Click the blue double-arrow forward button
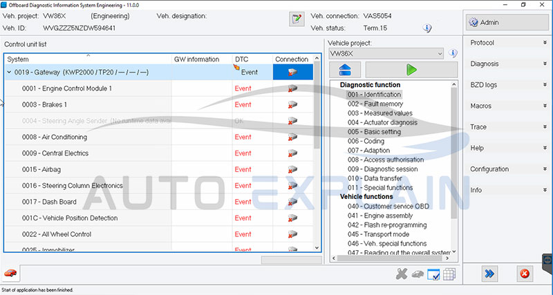Screen dimensions: 553x295 coord(489,274)
